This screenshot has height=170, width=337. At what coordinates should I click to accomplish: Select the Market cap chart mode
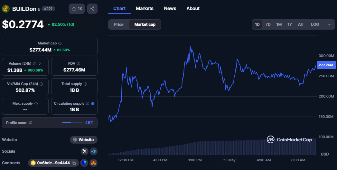[145, 24]
